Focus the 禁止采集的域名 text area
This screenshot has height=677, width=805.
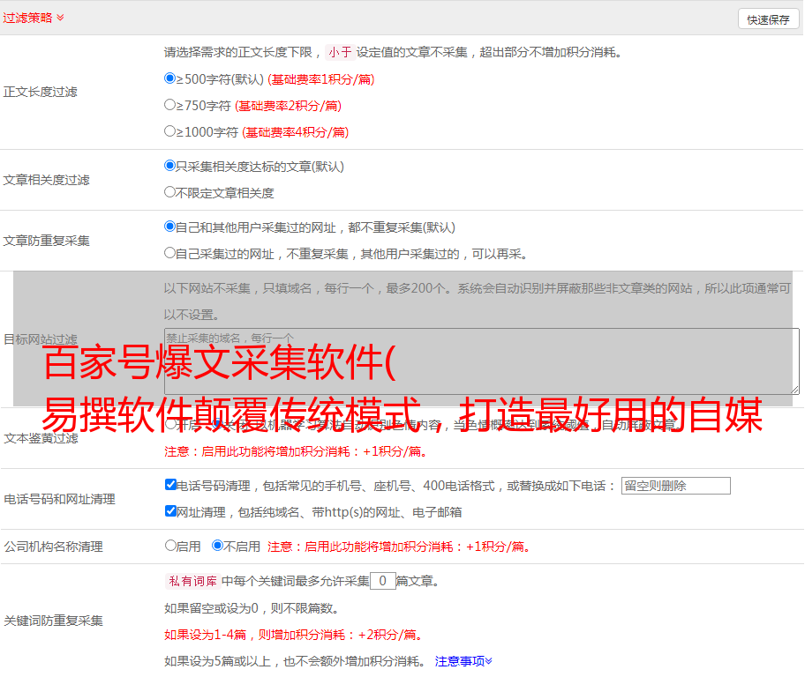pos(482,361)
